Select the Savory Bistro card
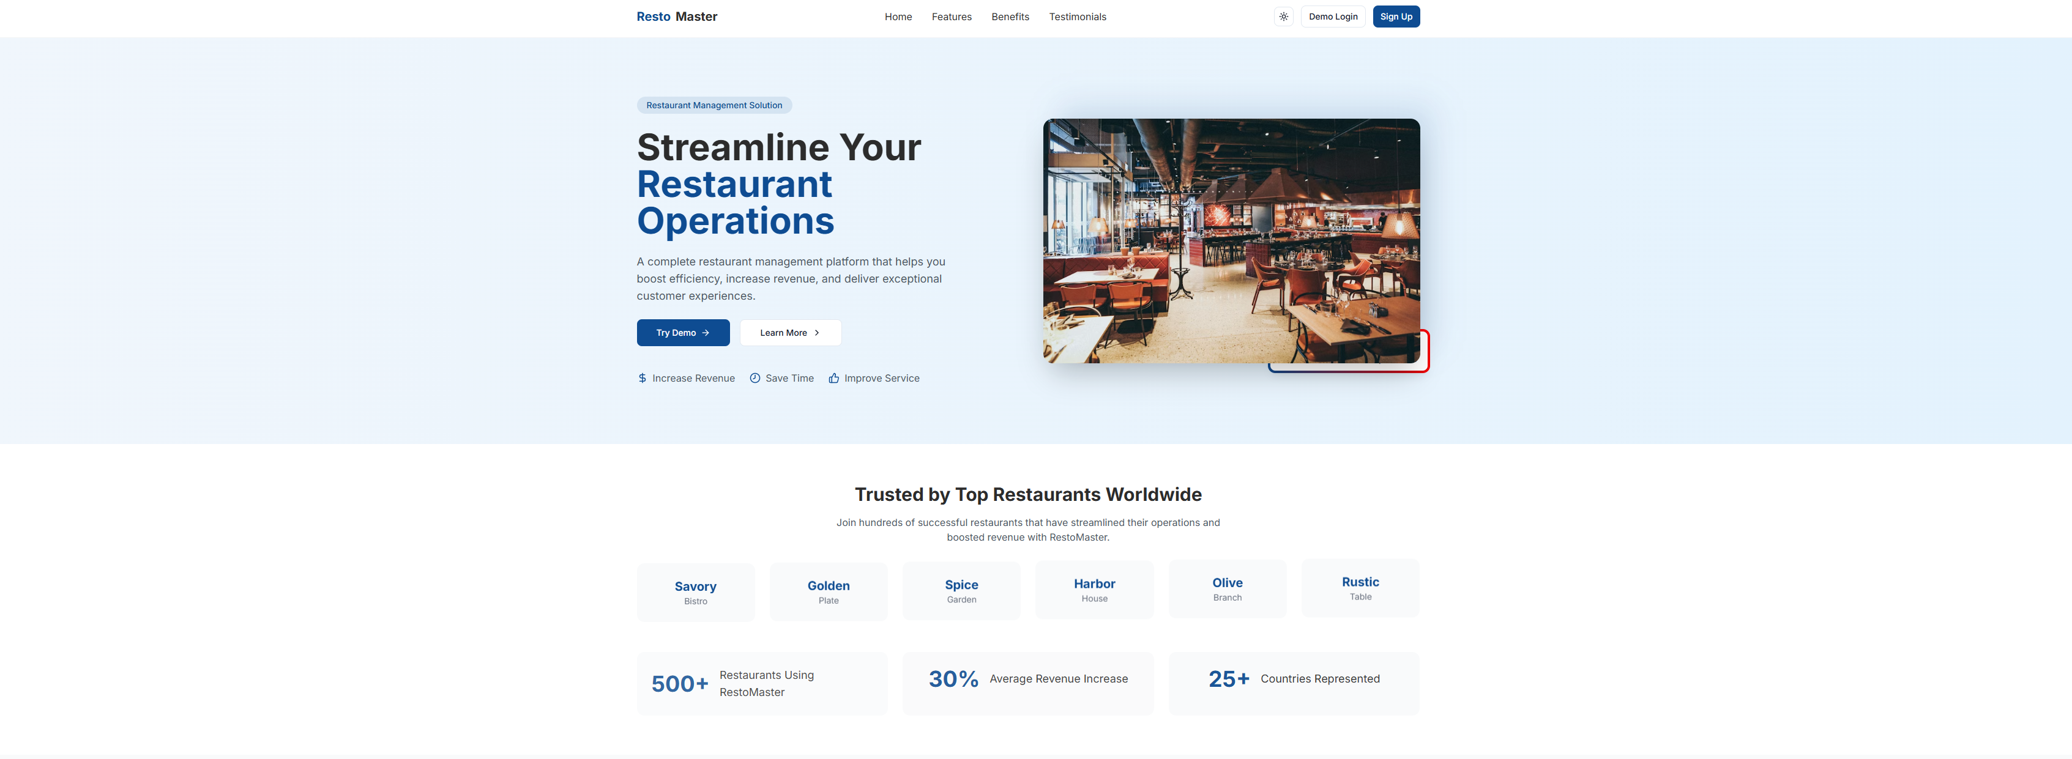2072x759 pixels. [x=695, y=593]
